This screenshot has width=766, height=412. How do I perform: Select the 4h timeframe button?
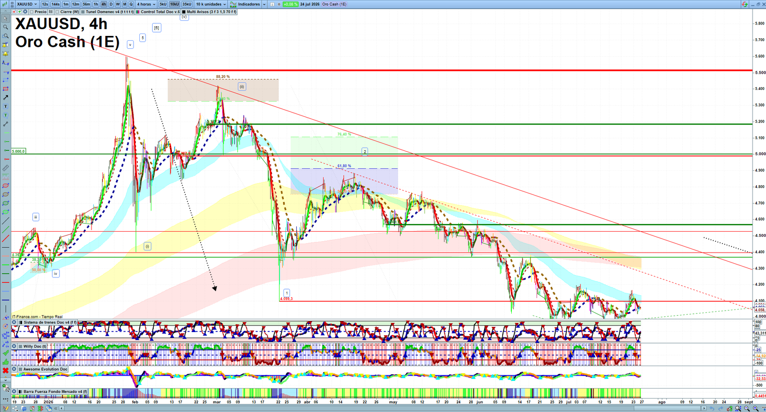(103, 4)
